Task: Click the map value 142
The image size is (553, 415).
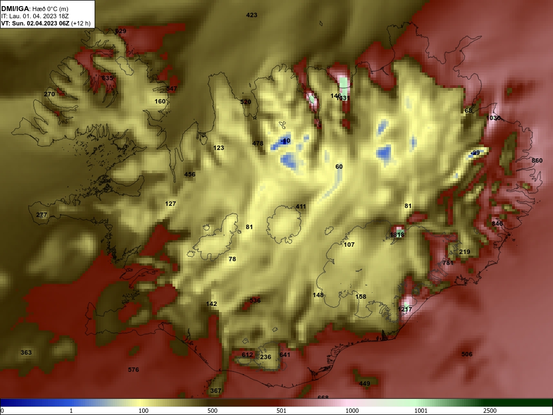Action: [x=212, y=304]
